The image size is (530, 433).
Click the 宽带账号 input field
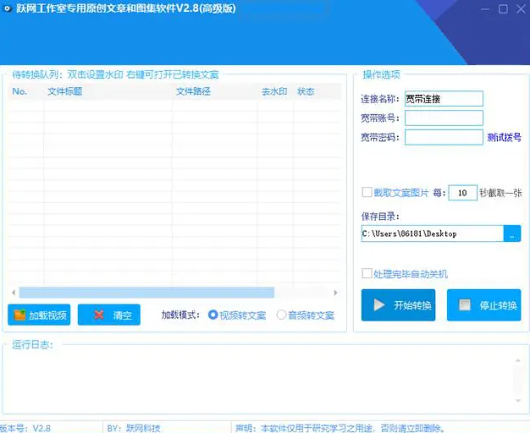(444, 118)
